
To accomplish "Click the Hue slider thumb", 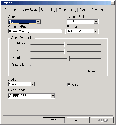I will click(x=66, y=51).
